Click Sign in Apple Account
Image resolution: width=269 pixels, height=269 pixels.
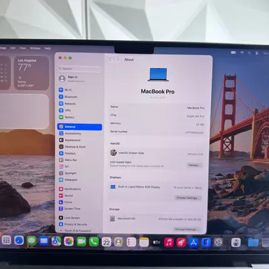pos(79,79)
